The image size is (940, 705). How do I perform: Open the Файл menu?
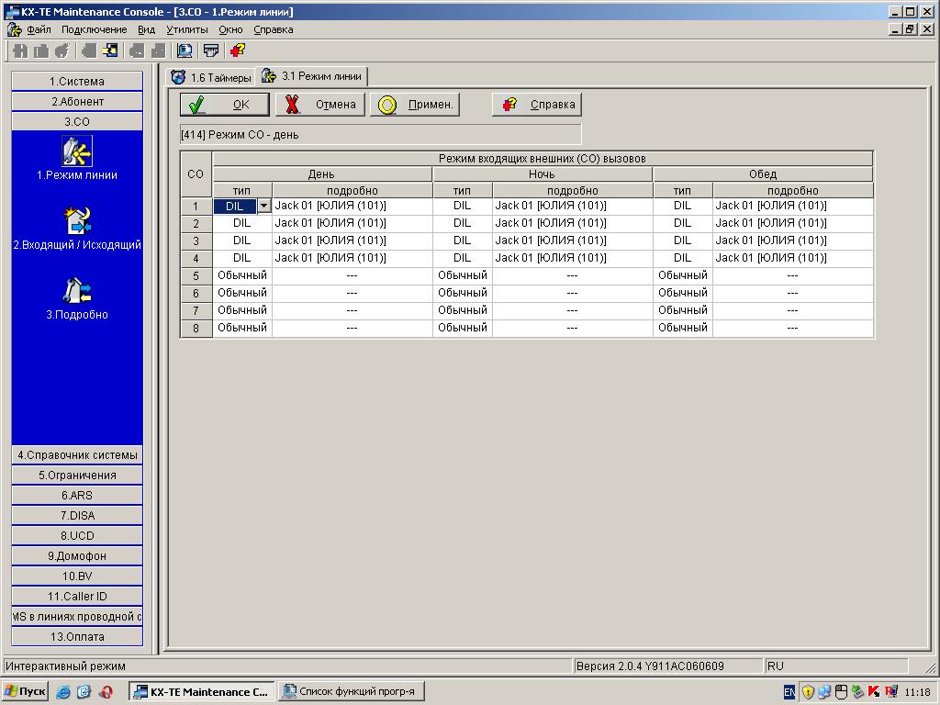pyautogui.click(x=39, y=29)
